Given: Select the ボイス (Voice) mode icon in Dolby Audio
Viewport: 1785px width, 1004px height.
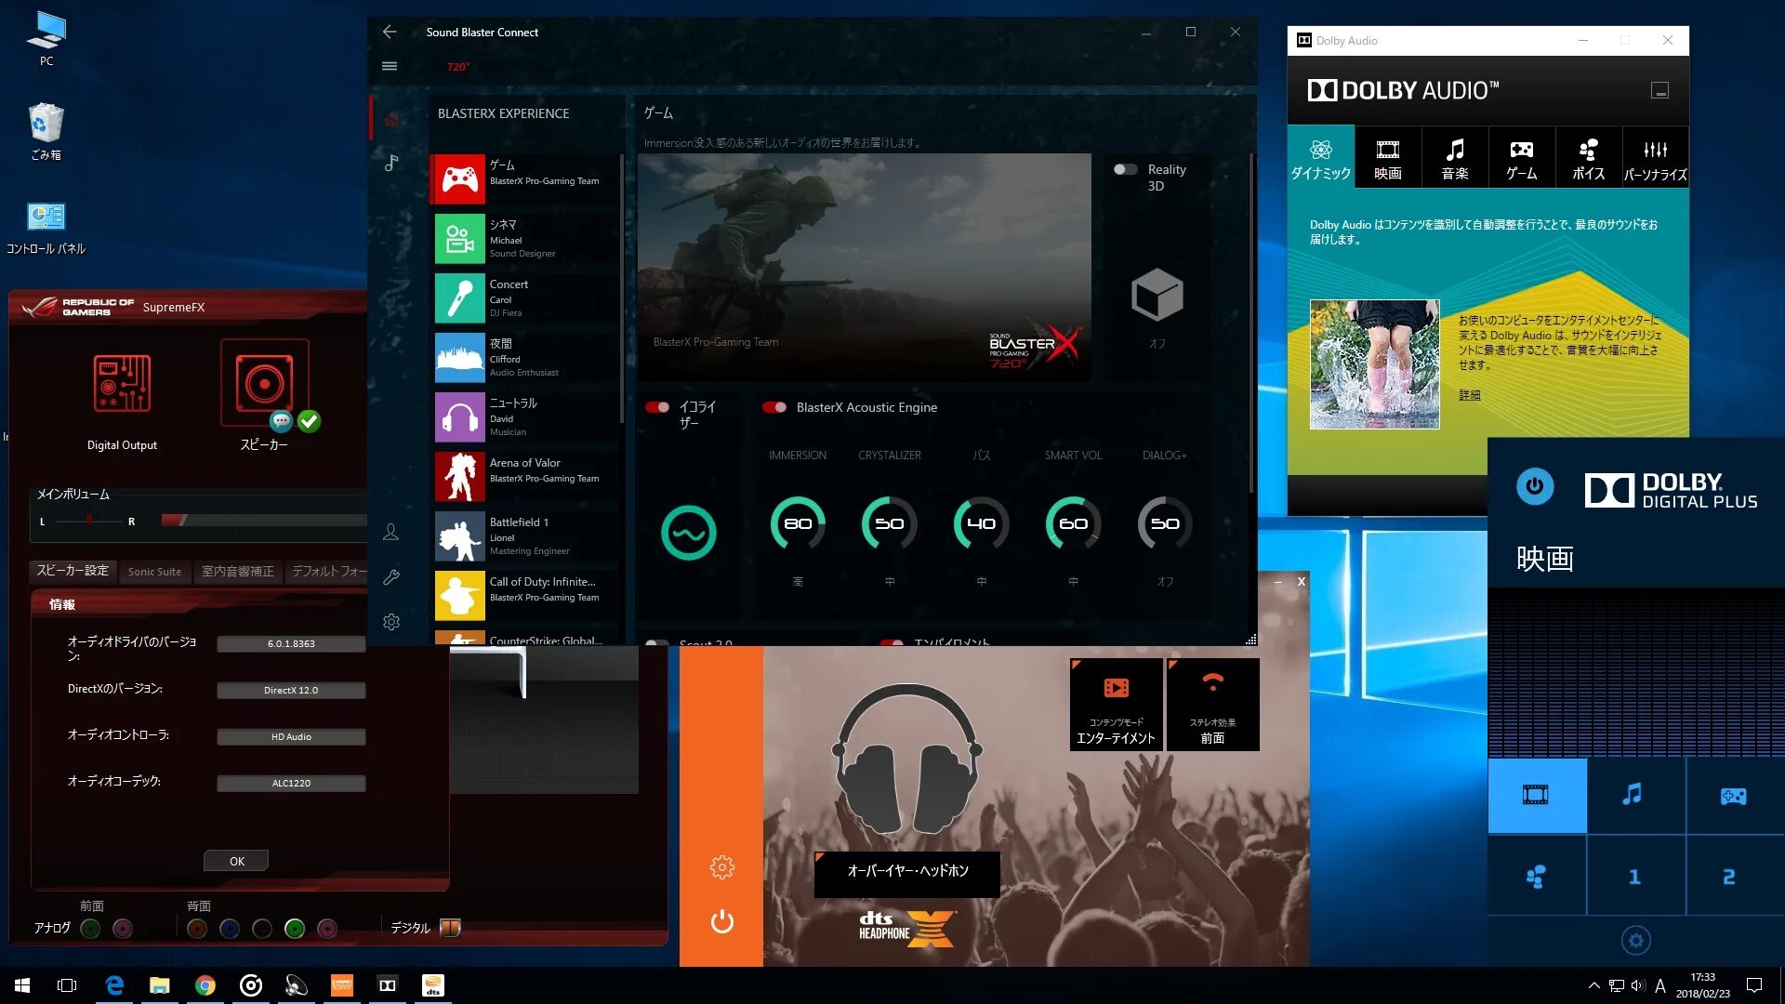Looking at the screenshot, I should 1586,158.
